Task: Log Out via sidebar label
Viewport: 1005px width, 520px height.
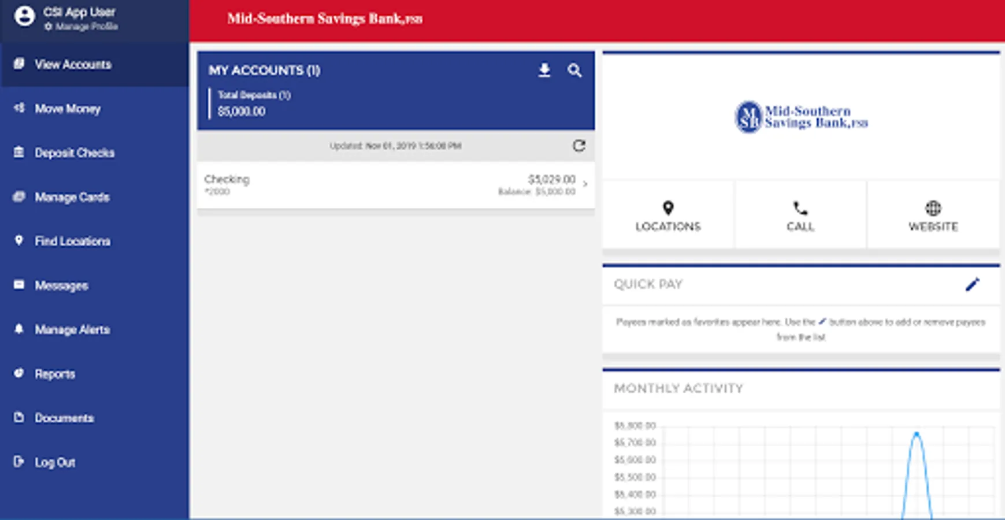Action: [x=55, y=462]
